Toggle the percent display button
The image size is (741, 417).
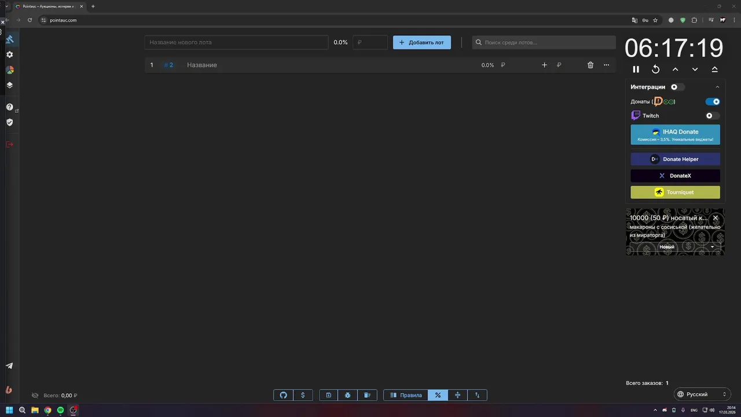(x=438, y=395)
